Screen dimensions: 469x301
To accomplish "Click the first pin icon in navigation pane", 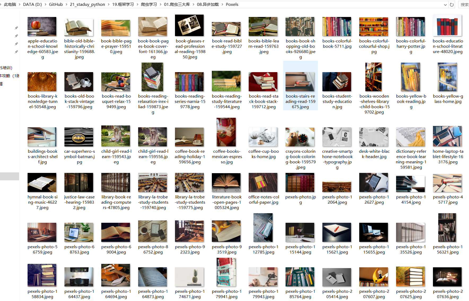I will 16,28.
